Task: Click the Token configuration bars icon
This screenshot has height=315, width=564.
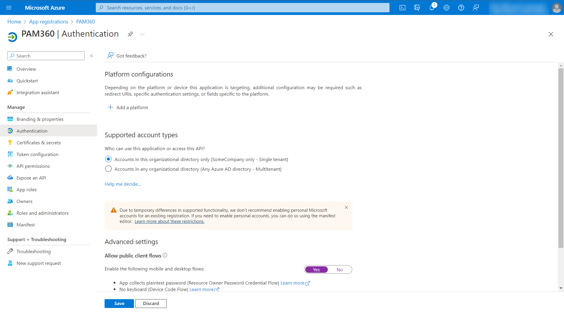Action: pos(10,154)
